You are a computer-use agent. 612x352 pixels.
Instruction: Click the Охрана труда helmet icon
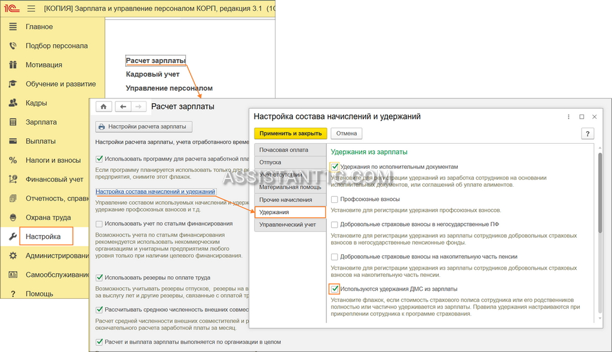(13, 217)
